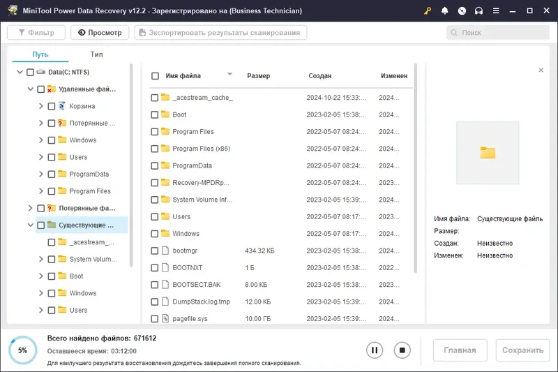The height and width of the screenshot is (372, 558).
Task: Click the BOOTSECT.BAK file icon
Action: pos(165,285)
